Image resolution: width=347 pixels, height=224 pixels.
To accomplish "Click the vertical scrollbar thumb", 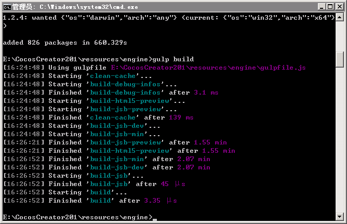I will 340,59.
